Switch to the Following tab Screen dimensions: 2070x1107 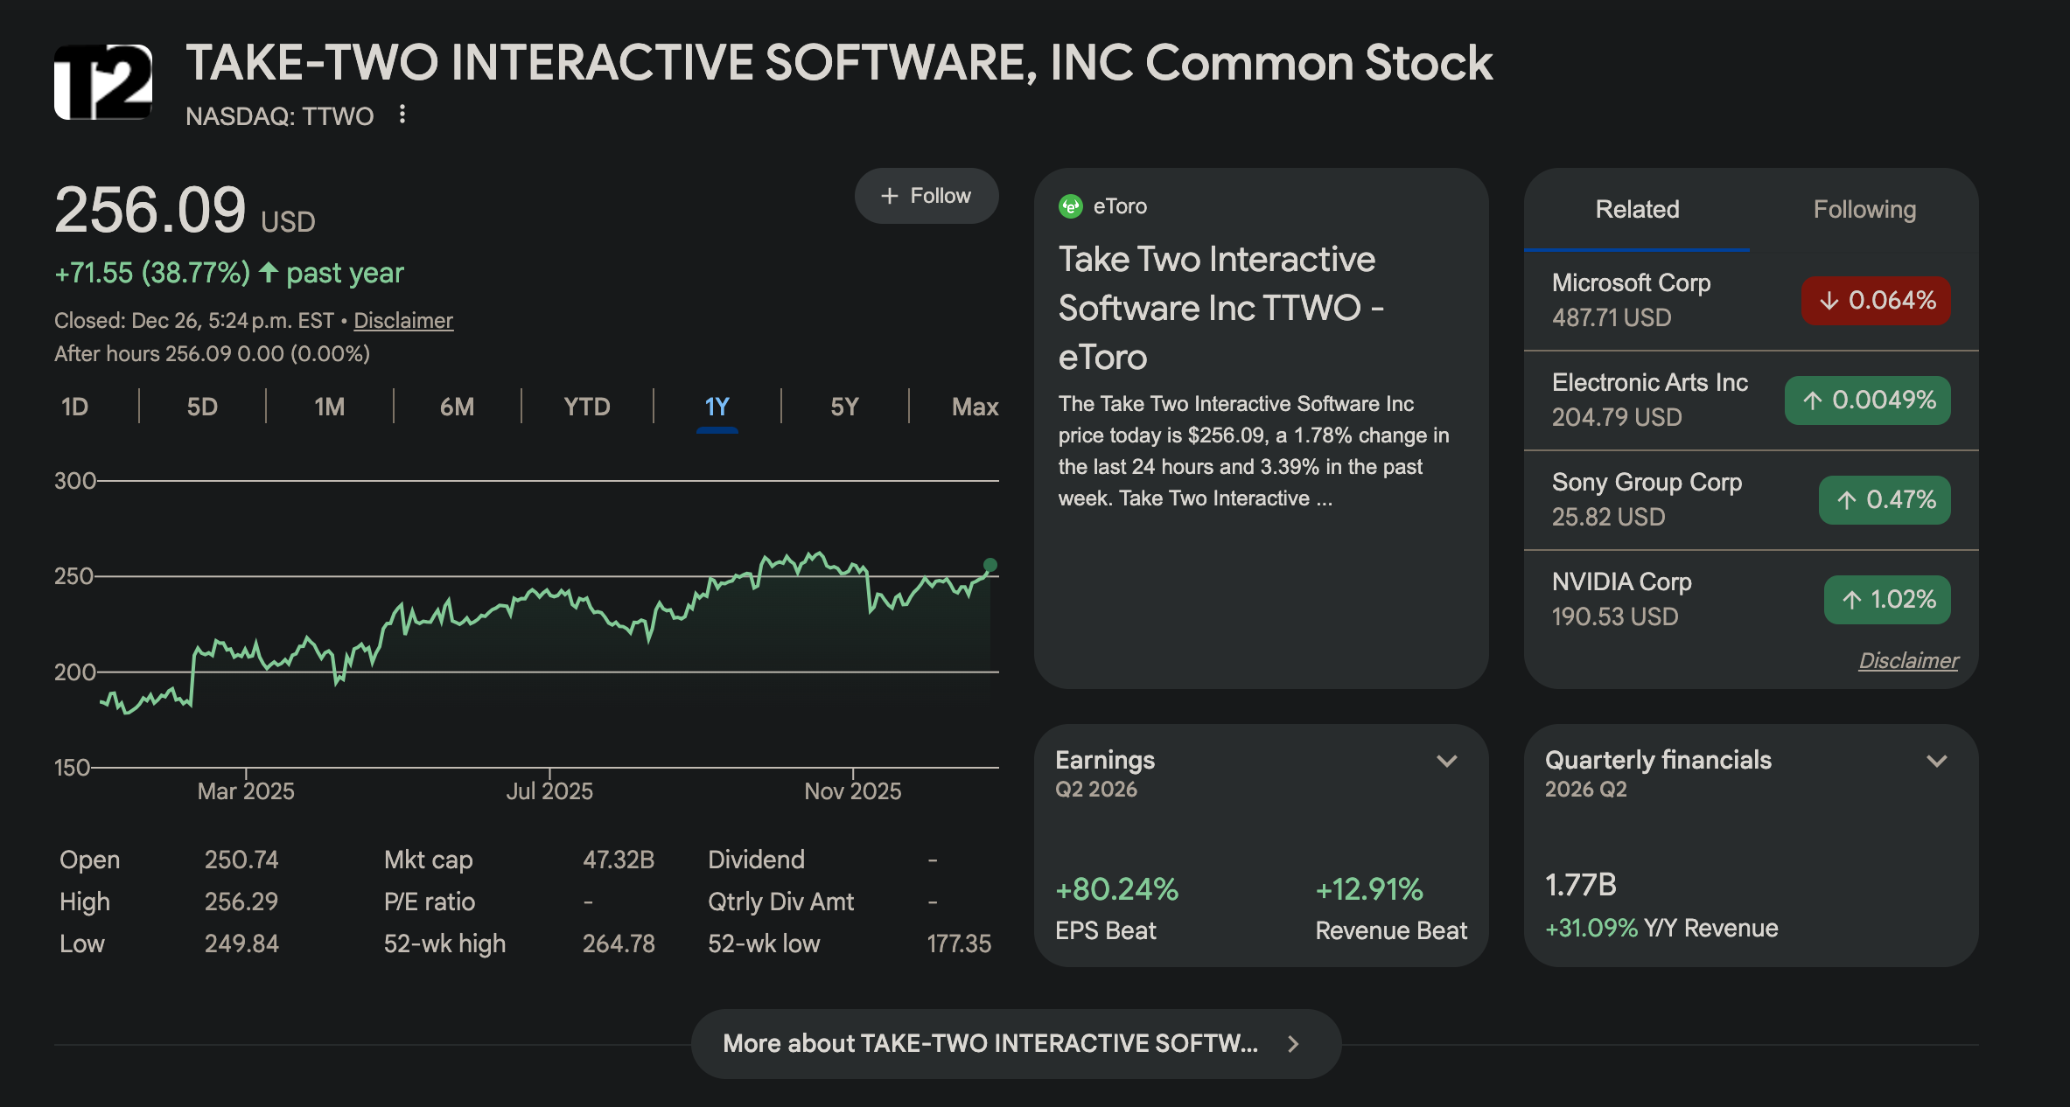coord(1864,210)
